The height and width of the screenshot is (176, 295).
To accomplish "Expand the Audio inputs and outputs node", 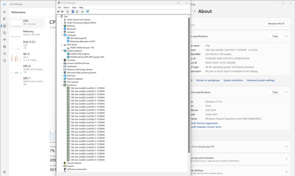I will coord(62,20).
